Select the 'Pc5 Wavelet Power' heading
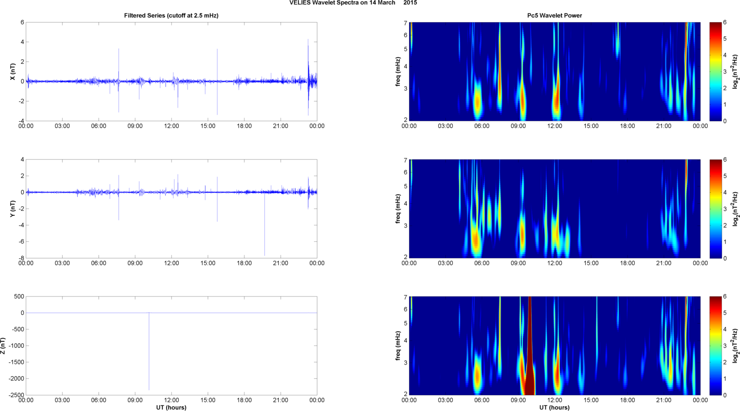This screenshot has width=740, height=411. pyautogui.click(x=555, y=15)
